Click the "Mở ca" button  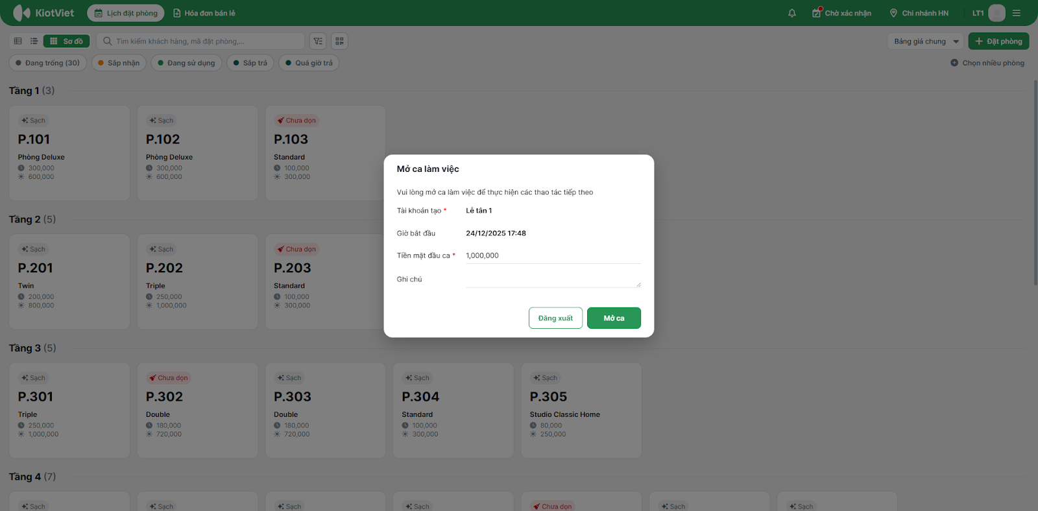click(614, 318)
